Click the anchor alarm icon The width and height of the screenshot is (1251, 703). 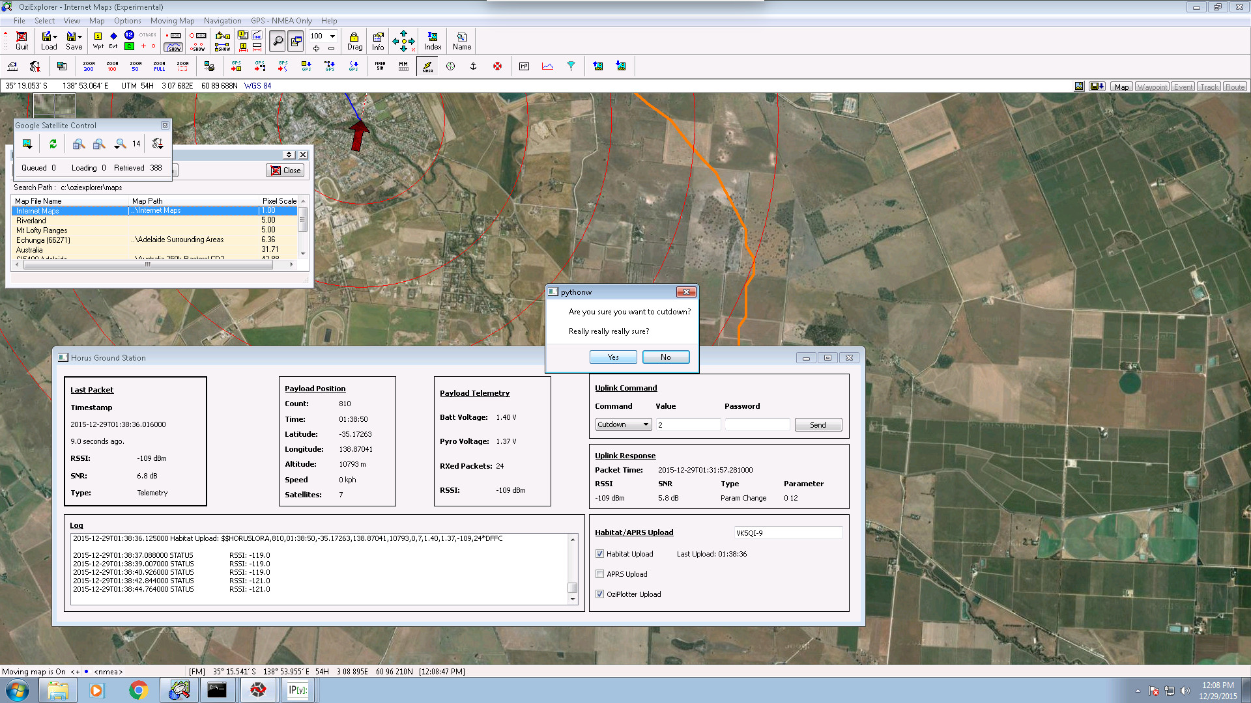tap(474, 66)
